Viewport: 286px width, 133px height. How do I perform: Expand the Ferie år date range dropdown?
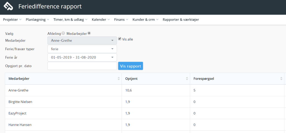tap(82, 57)
